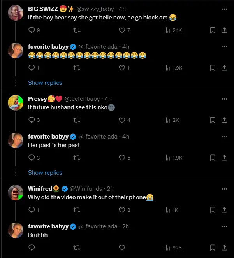The height and width of the screenshot is (258, 234).
Task: Bookmark Winifred's tweet
Action: click(x=213, y=210)
